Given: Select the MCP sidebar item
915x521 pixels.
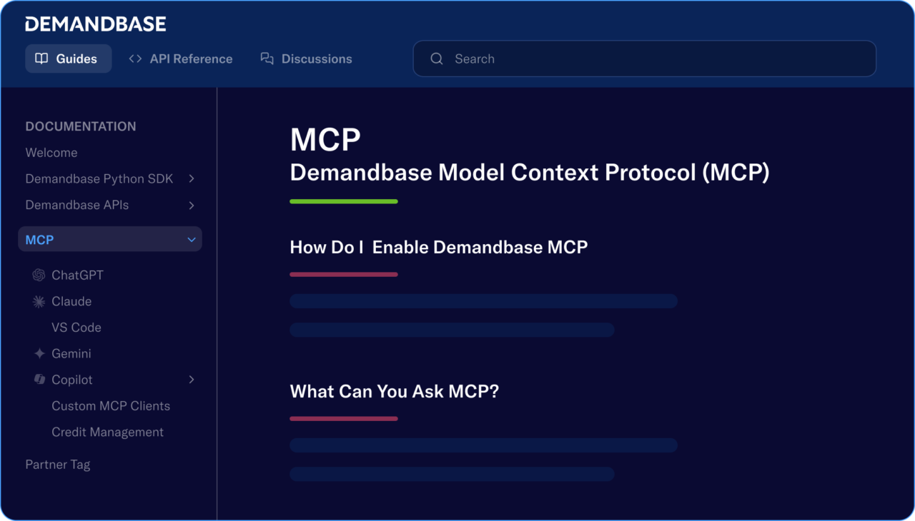Looking at the screenshot, I should [110, 239].
